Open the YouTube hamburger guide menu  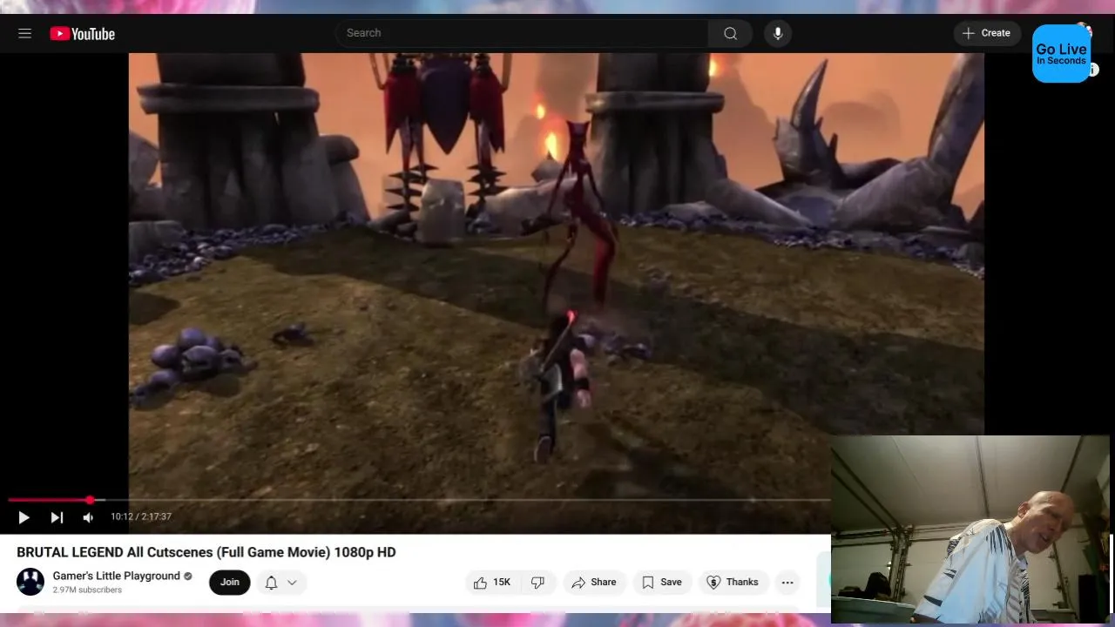point(24,34)
